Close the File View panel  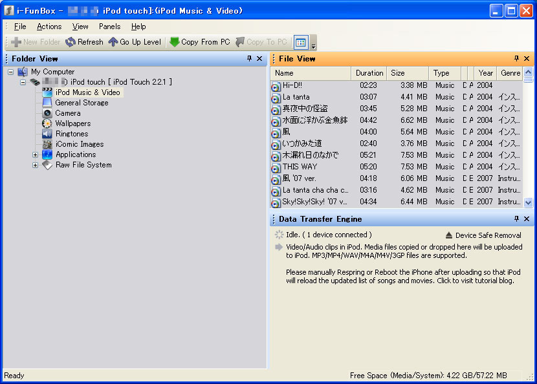coord(527,59)
